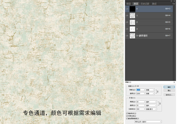The width and height of the screenshot is (177, 124).
Task: Open the channels panel flyout menu
Action: pos(174,4)
